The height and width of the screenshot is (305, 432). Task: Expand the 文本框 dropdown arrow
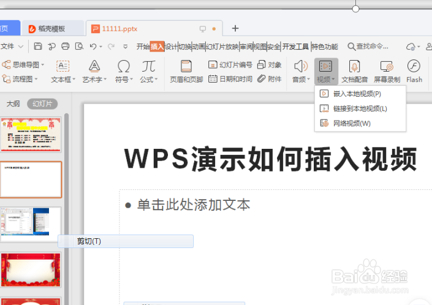pos(74,80)
